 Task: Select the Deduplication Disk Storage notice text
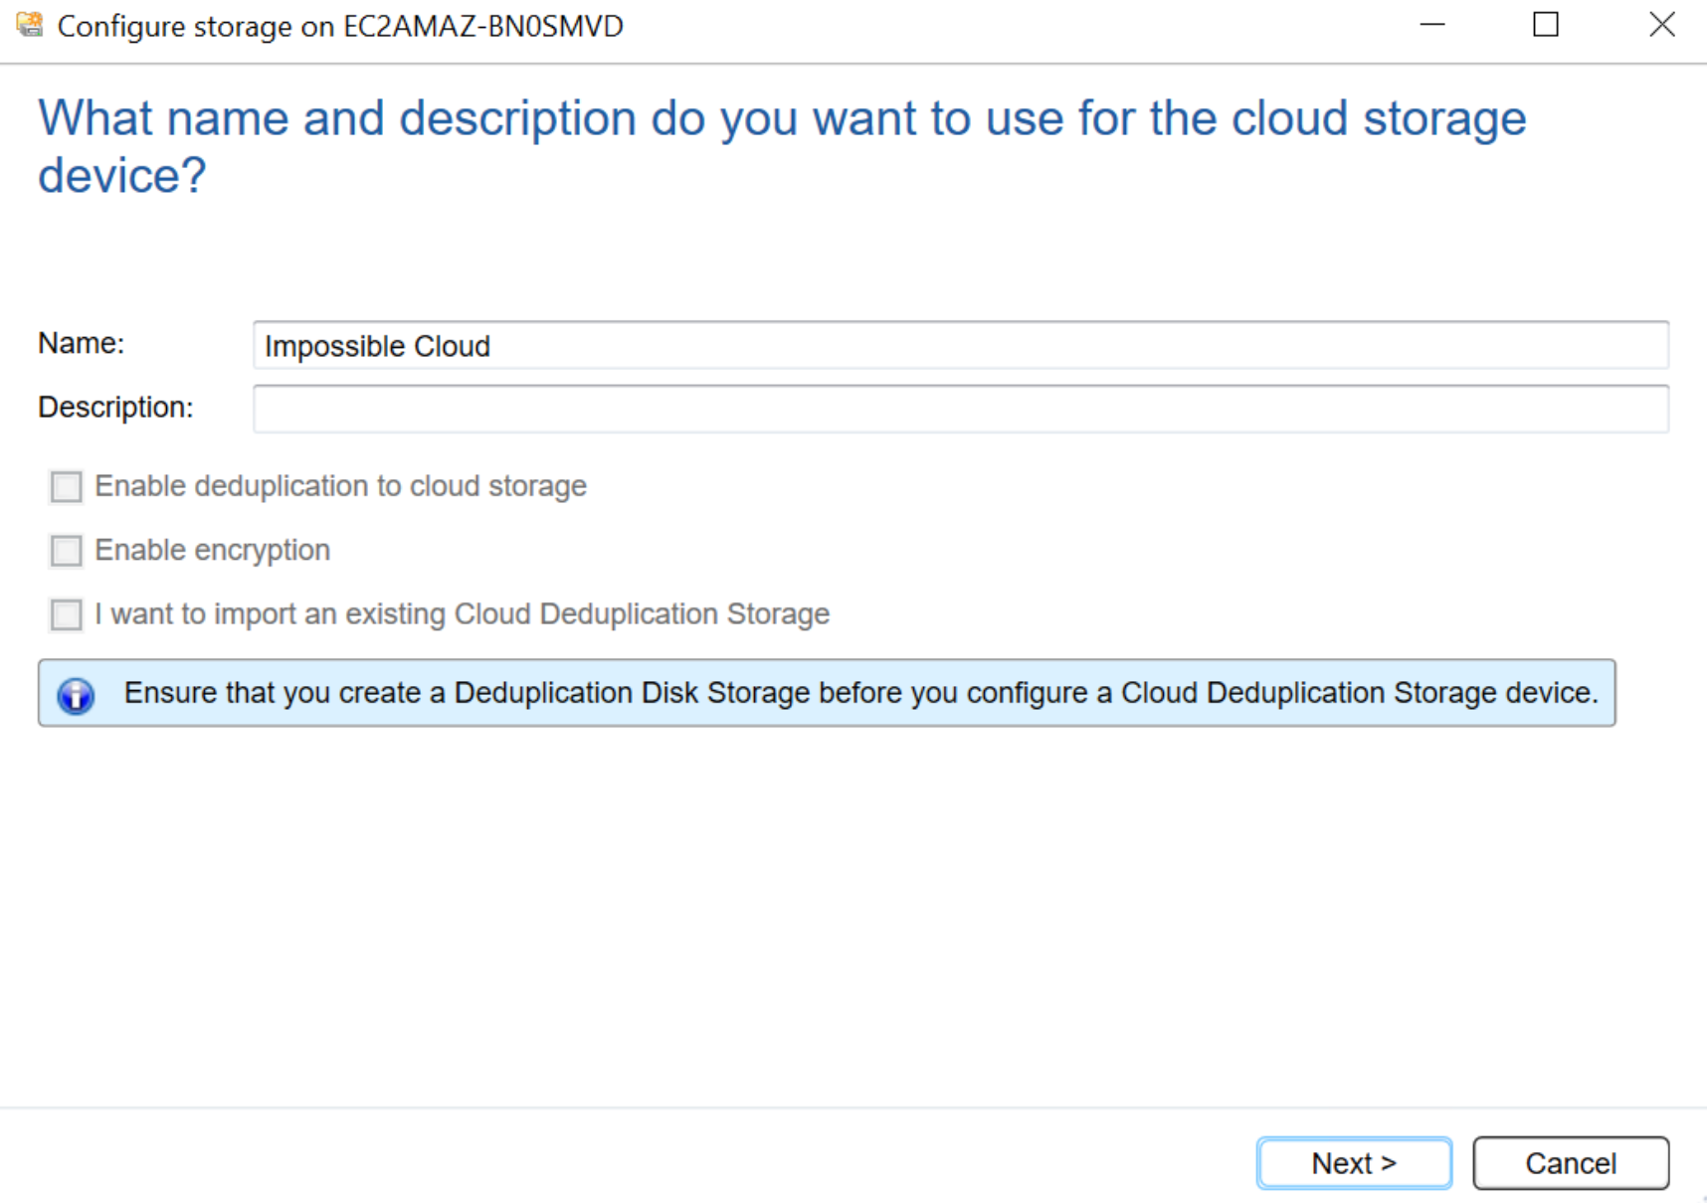click(x=860, y=693)
